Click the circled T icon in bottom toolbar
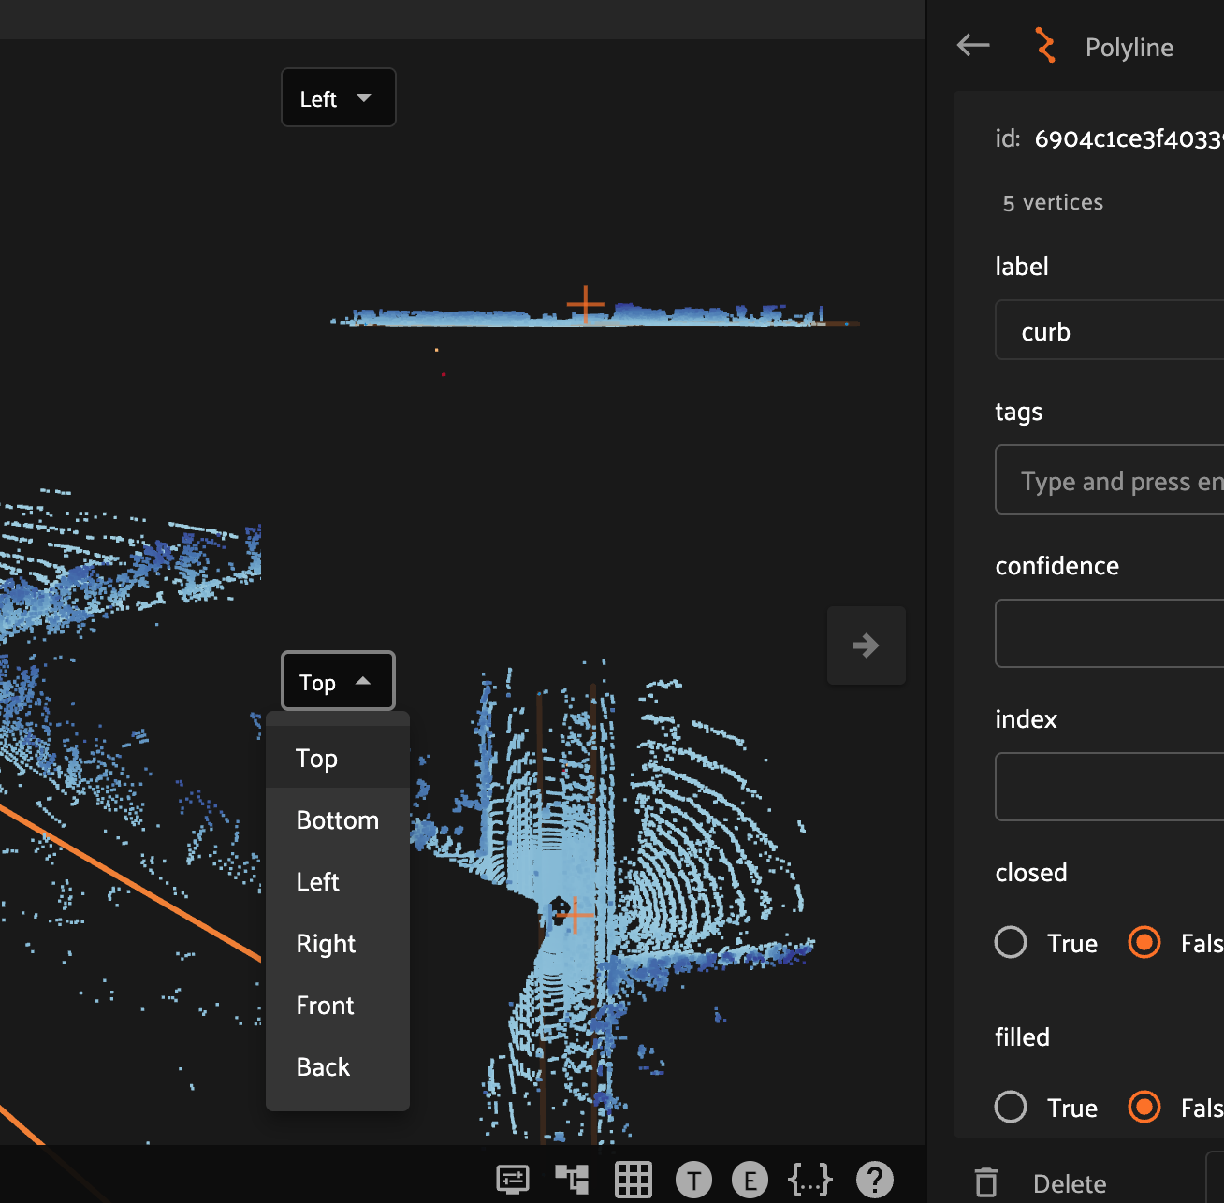 pos(693,1180)
